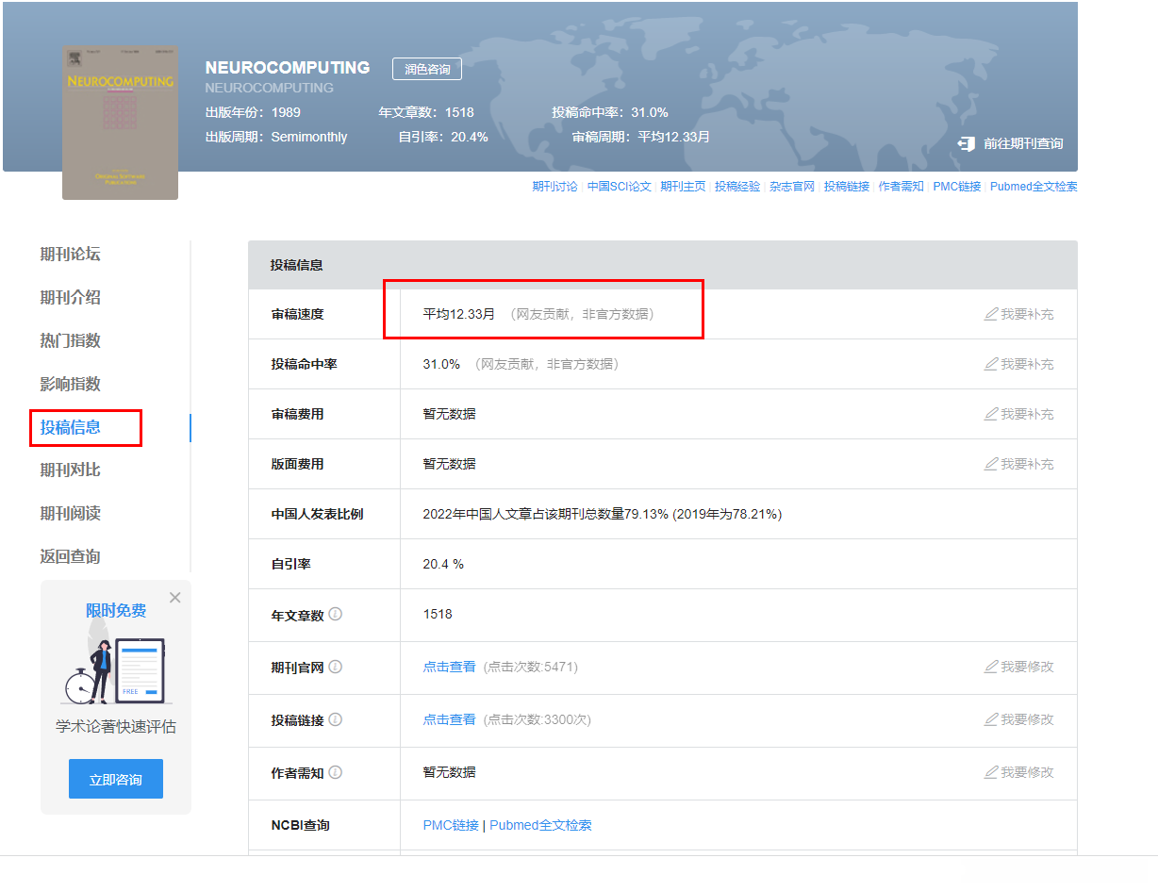1158x891 pixels.
Task: Open the 作者需知 link under the banner
Action: (x=902, y=187)
